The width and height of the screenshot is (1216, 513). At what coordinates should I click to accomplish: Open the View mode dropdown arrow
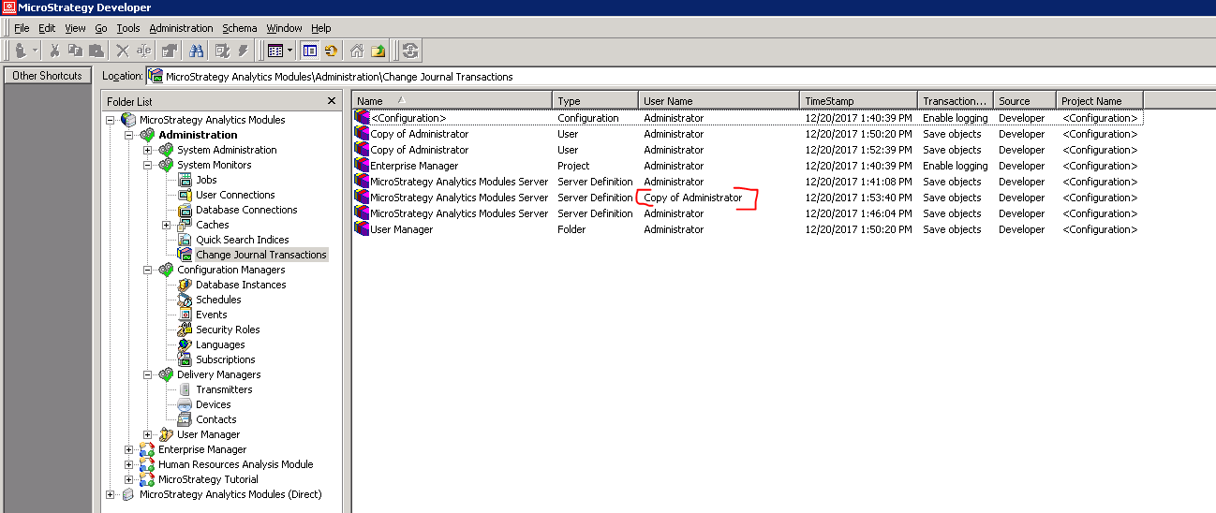tap(289, 51)
